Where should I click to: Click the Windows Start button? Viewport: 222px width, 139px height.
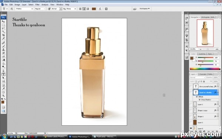point(4,136)
